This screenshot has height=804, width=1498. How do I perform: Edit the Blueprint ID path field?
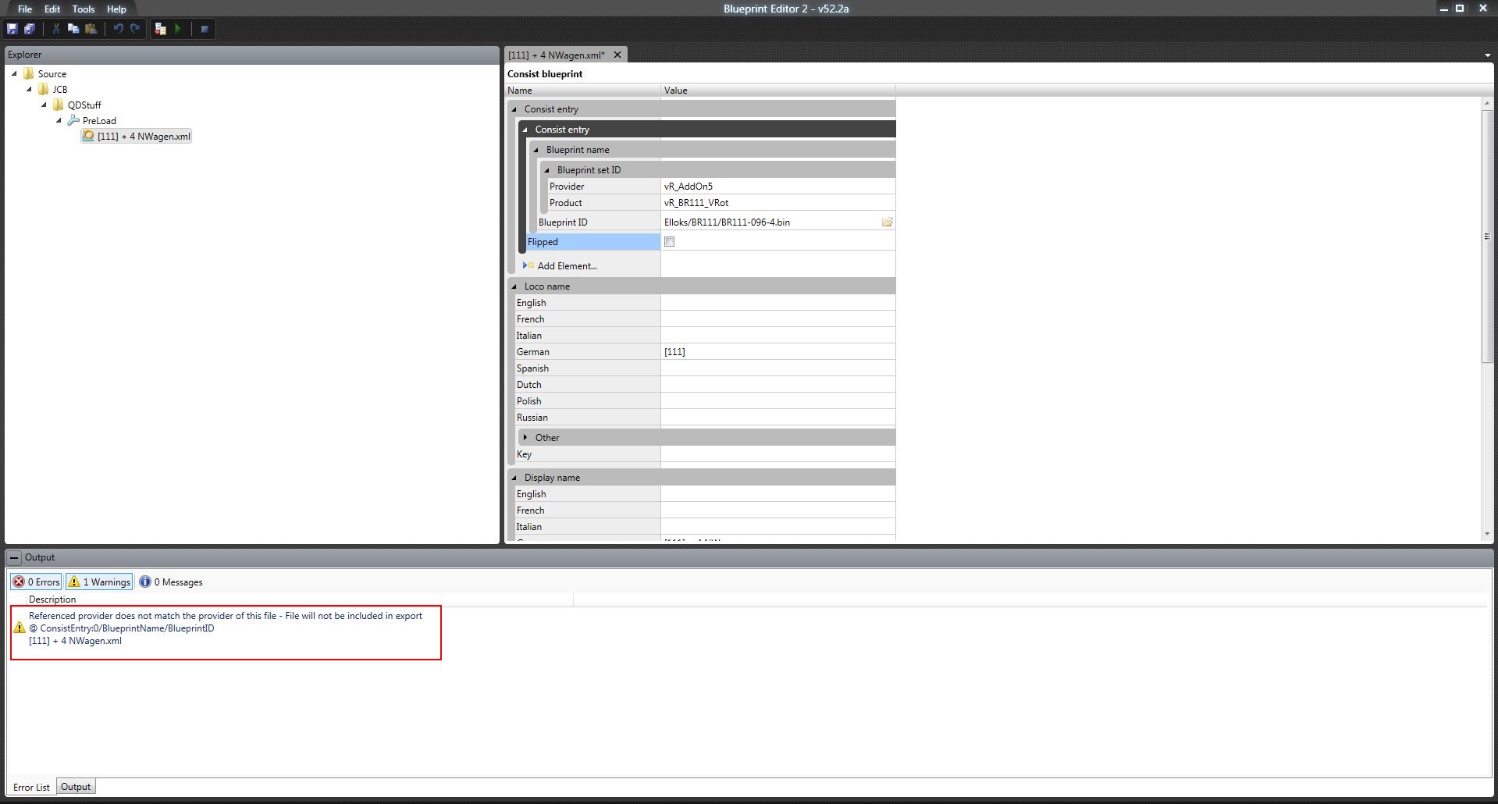(770, 222)
